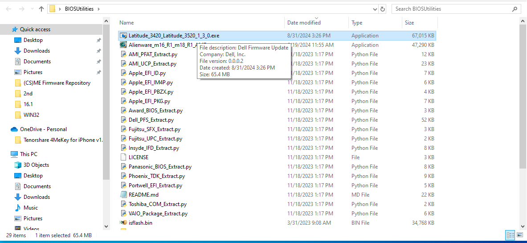This screenshot has width=527, height=243.
Task: Click the Fujitsu_UPC_Extract.py file icon
Action: [123, 139]
